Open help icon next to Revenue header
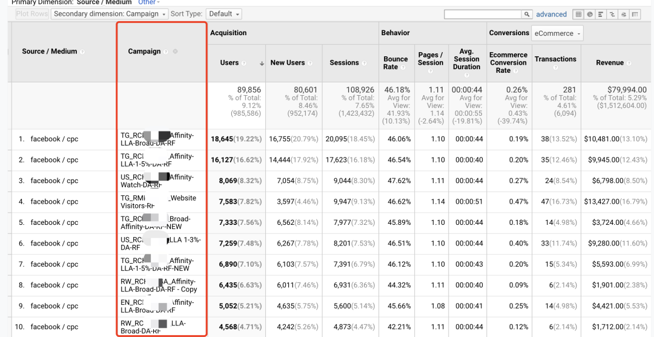The height and width of the screenshot is (337, 654). pyautogui.click(x=629, y=63)
